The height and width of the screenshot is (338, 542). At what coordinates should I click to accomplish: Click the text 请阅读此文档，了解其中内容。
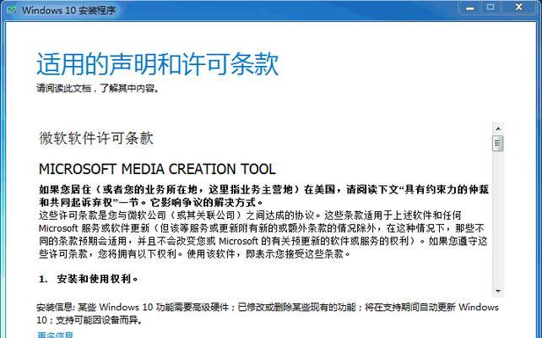[98, 89]
